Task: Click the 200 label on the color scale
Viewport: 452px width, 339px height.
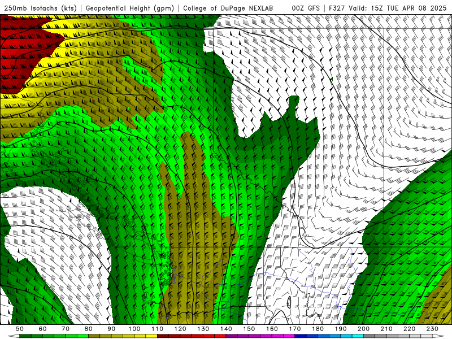Action: pos(363,329)
